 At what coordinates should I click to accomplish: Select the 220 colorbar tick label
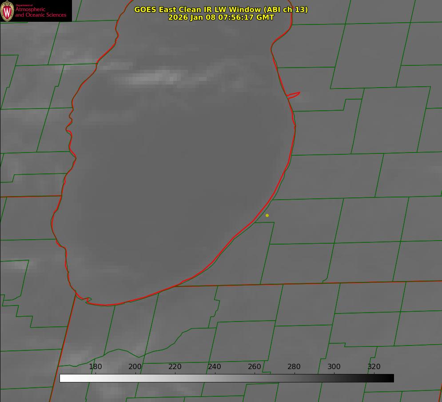pos(175,367)
